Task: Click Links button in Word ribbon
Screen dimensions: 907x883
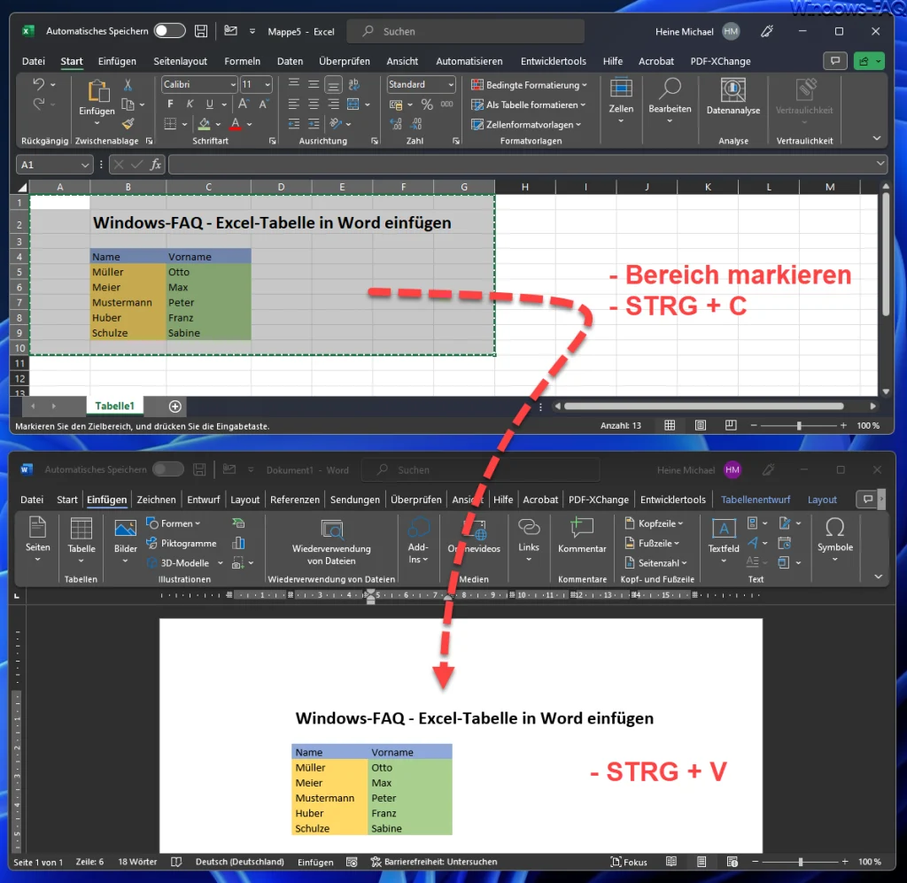Action: (529, 540)
